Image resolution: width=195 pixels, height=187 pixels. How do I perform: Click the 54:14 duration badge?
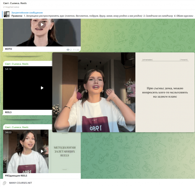tap(8, 69)
